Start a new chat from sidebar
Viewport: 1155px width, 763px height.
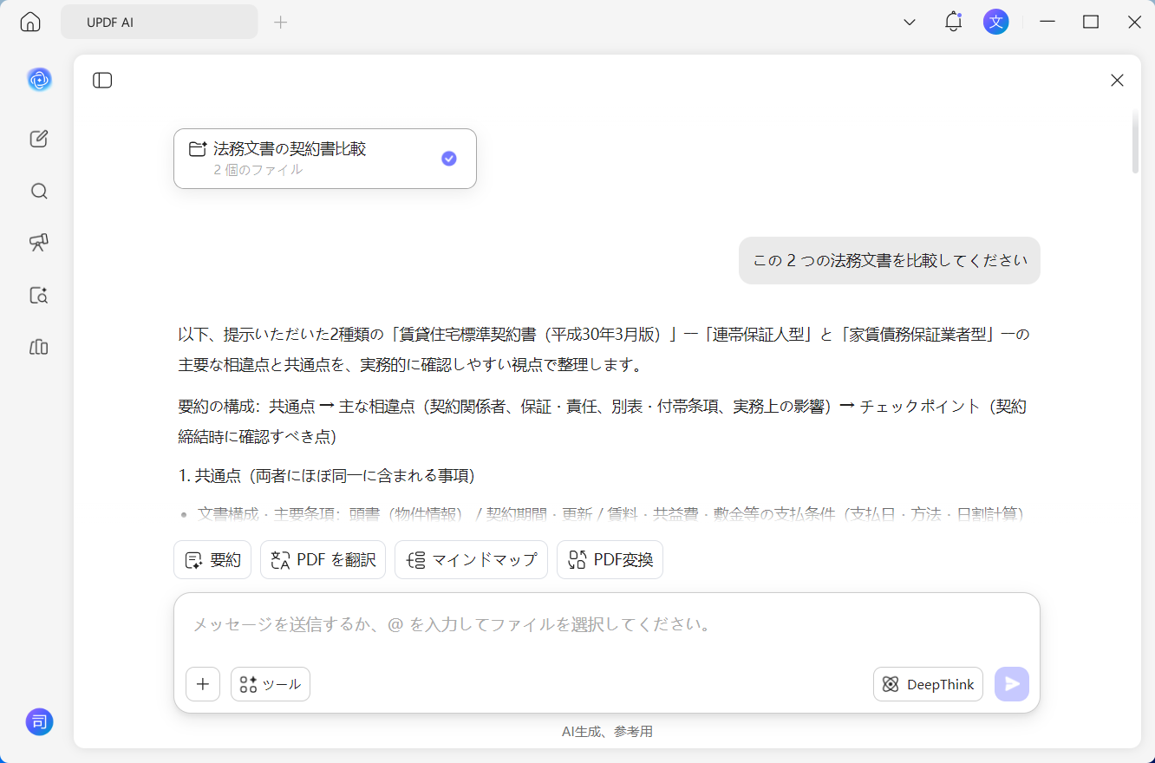point(39,139)
